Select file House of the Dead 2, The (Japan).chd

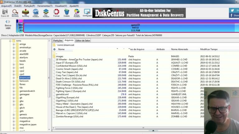74,107
